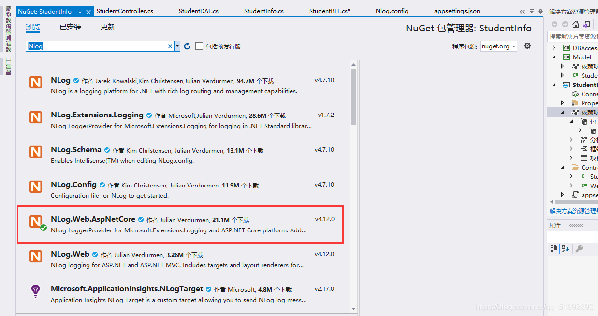Toggle include prerelease checkbox

(x=199, y=46)
